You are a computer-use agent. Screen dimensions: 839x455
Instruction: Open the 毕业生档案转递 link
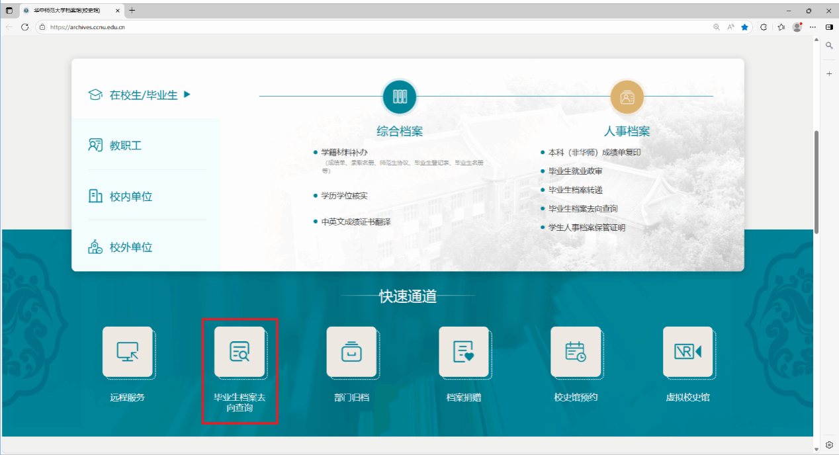[575, 190]
